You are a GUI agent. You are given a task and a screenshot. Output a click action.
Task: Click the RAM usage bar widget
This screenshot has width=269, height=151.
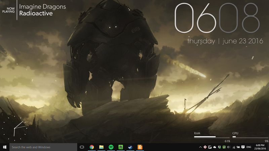[x=212, y=137]
